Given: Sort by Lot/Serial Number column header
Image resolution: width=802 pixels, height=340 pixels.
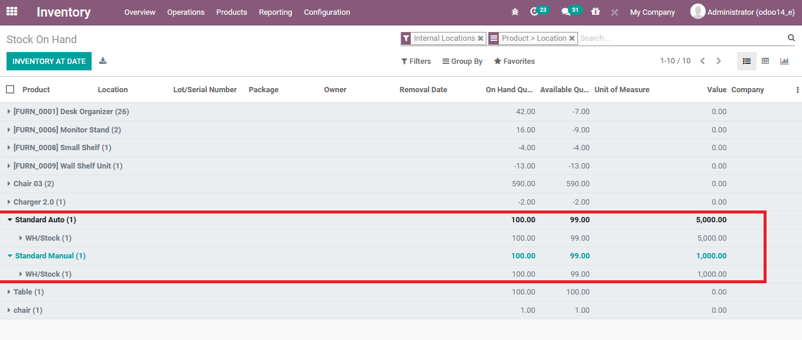Looking at the screenshot, I should click(205, 90).
